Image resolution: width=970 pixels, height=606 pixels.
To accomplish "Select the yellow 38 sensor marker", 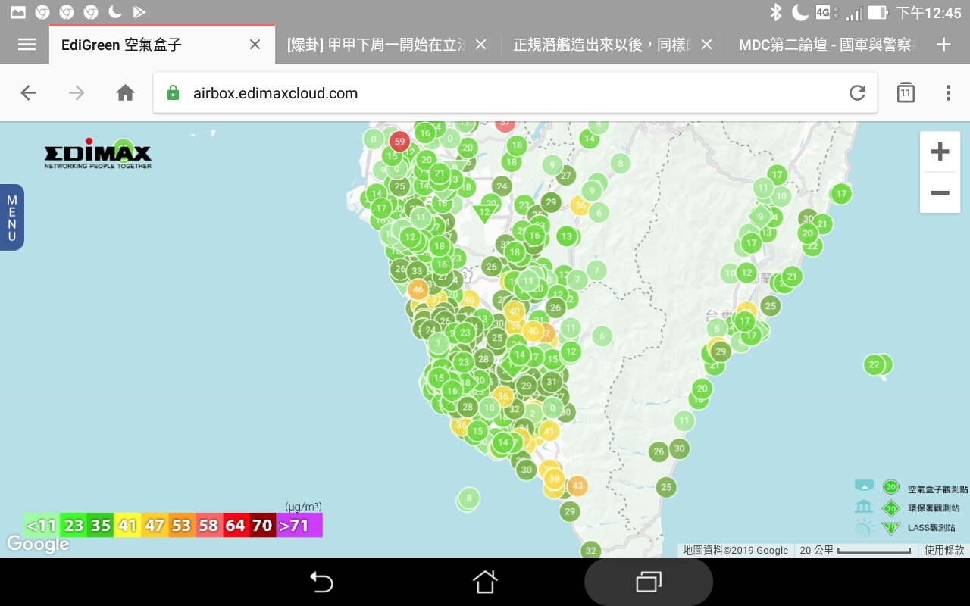I will coord(554,479).
